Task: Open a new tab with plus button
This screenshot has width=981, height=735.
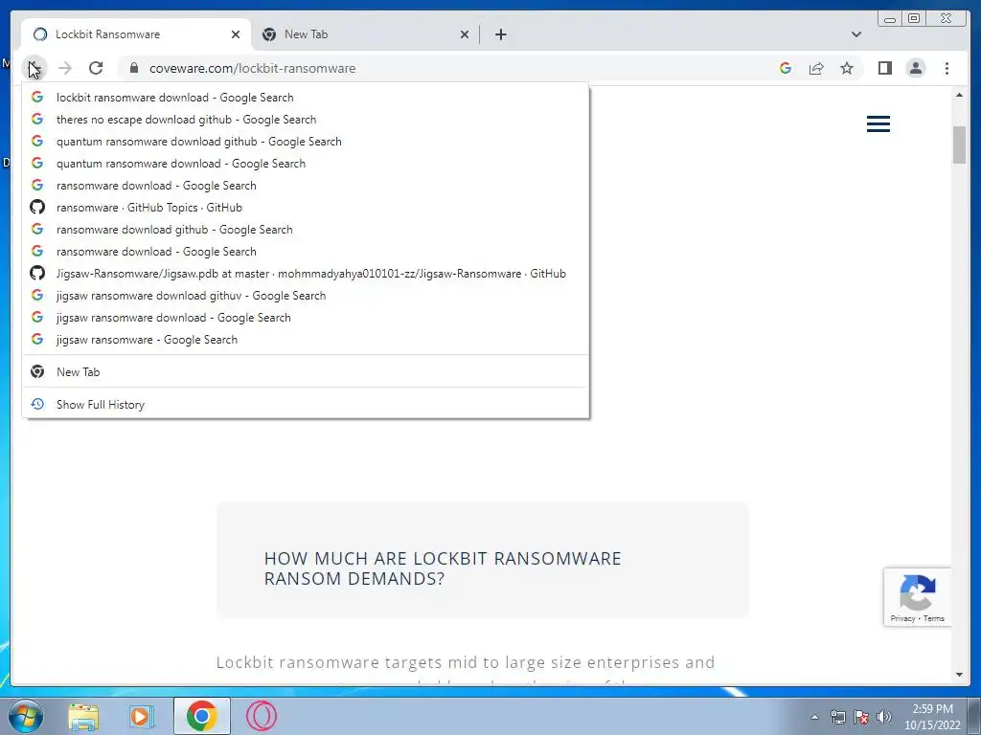Action: click(500, 34)
